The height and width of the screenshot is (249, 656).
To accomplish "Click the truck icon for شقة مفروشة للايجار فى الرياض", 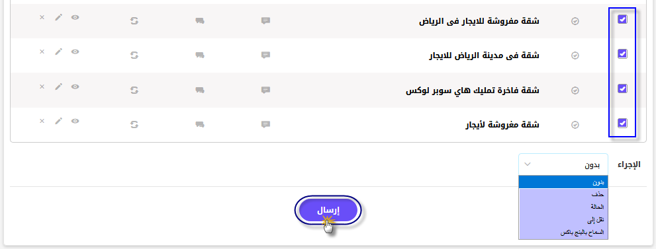I will (x=199, y=20).
